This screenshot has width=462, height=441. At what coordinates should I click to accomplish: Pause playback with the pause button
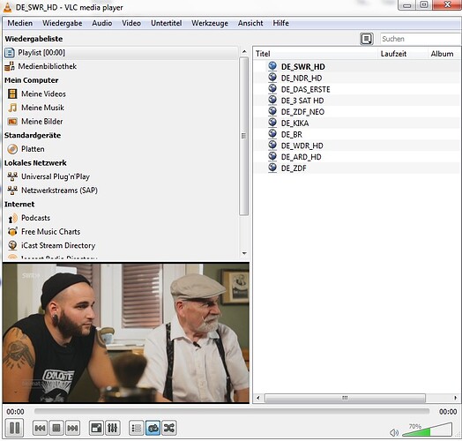click(x=14, y=428)
